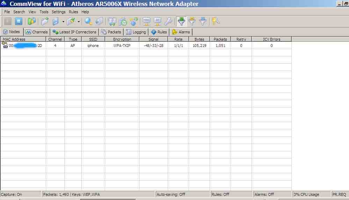
Task: Click the '3% CPU Usage' status entry
Action: click(x=311, y=194)
